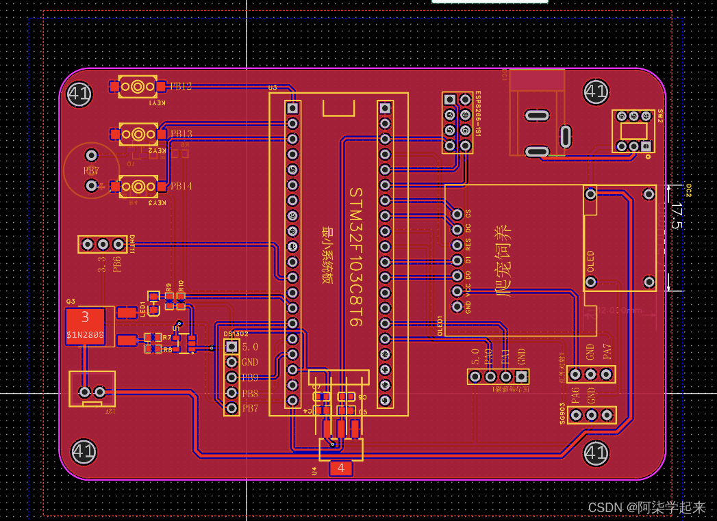Click the SG903 servo header designator
Viewport: 717px width, 521px height.
pos(562,414)
